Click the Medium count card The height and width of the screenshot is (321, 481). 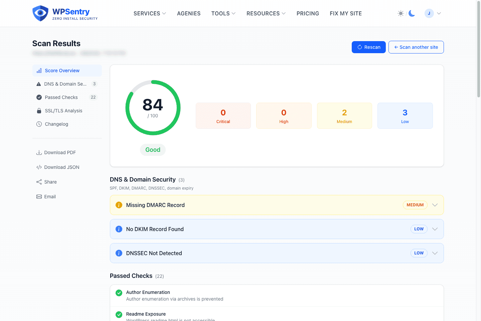344,116
